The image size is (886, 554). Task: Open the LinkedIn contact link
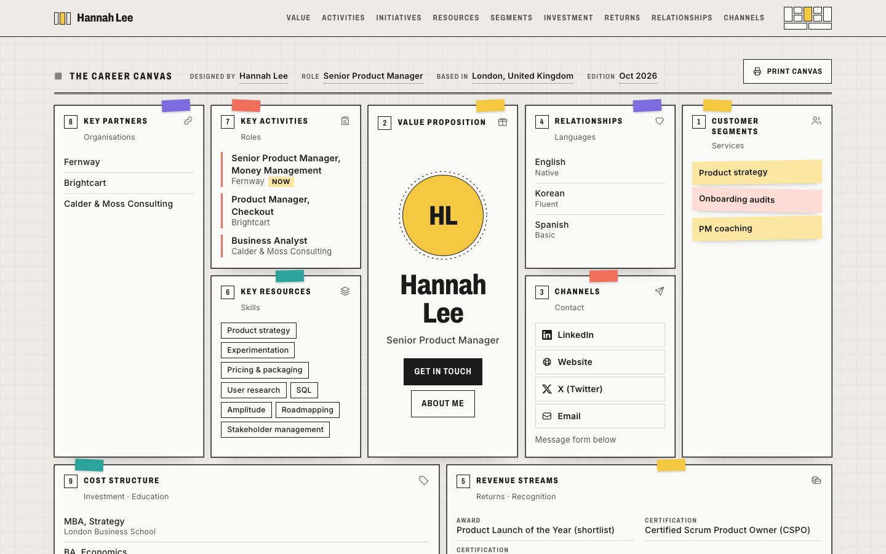pos(600,335)
